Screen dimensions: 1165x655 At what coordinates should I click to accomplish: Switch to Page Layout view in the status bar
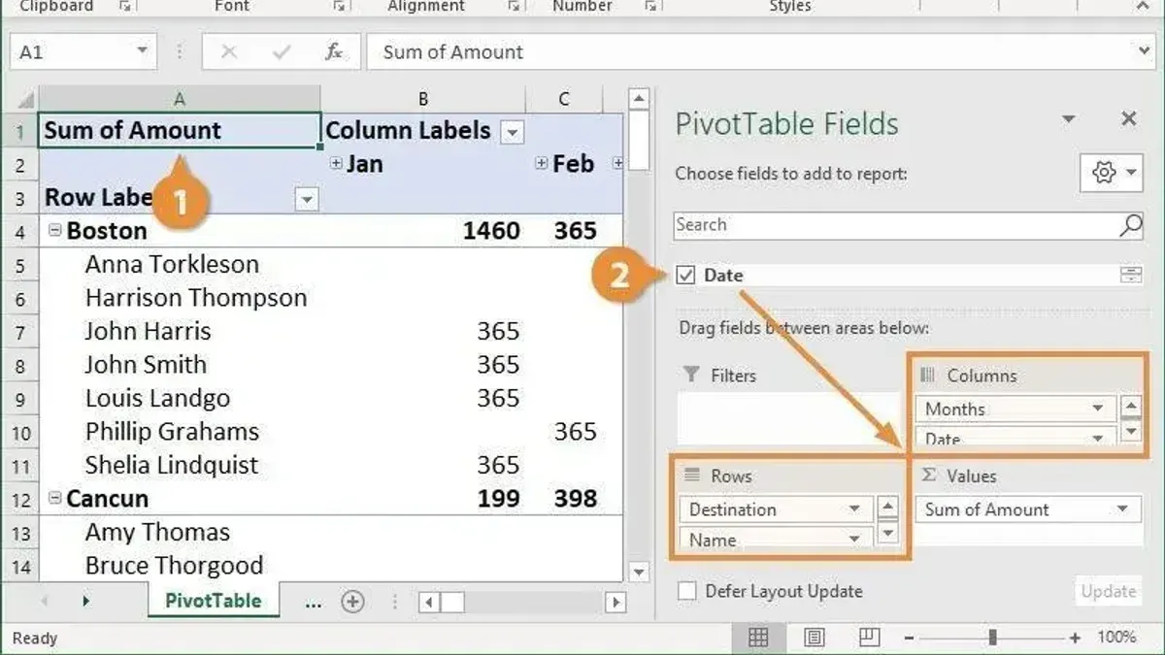[x=815, y=638]
